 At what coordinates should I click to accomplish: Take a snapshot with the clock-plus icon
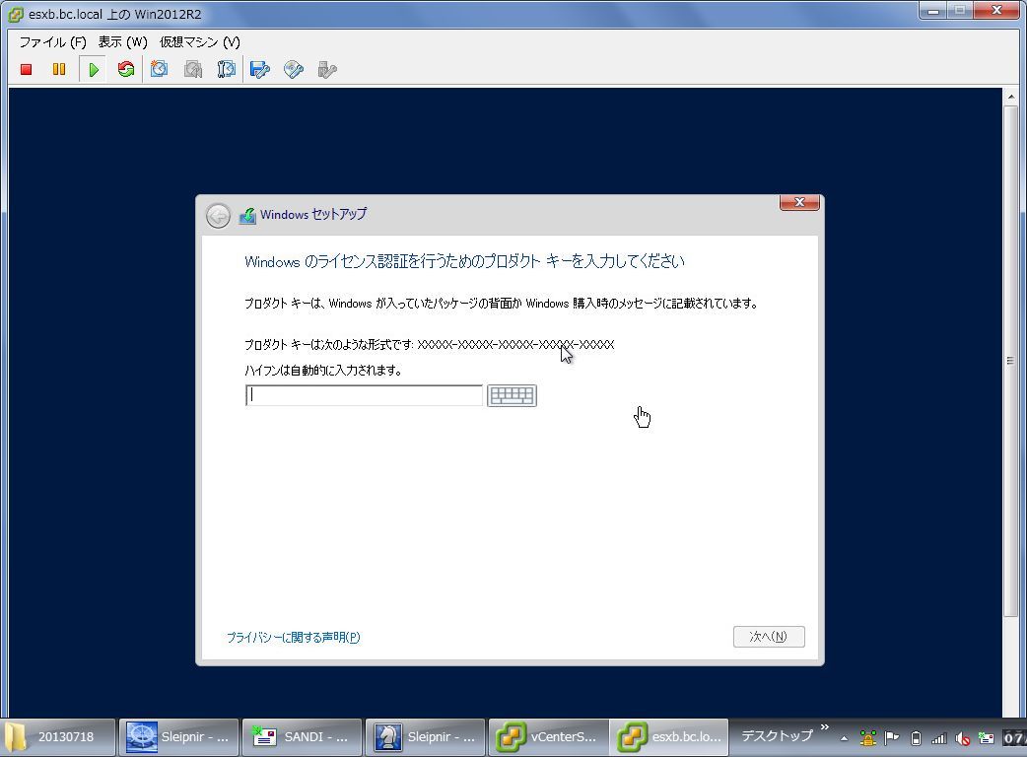159,69
